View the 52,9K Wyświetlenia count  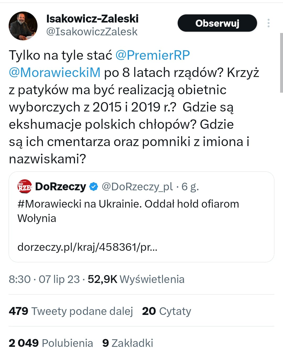(x=136, y=279)
